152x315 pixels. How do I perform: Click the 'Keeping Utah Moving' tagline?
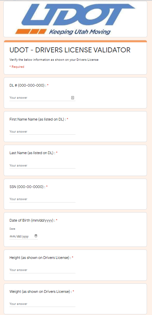[x=80, y=32]
